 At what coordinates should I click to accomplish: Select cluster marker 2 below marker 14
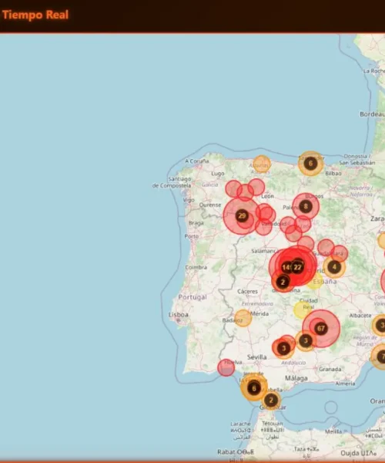(283, 282)
